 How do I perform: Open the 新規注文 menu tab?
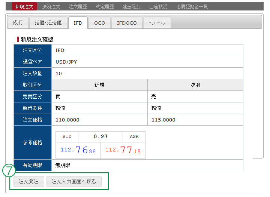click(x=24, y=6)
